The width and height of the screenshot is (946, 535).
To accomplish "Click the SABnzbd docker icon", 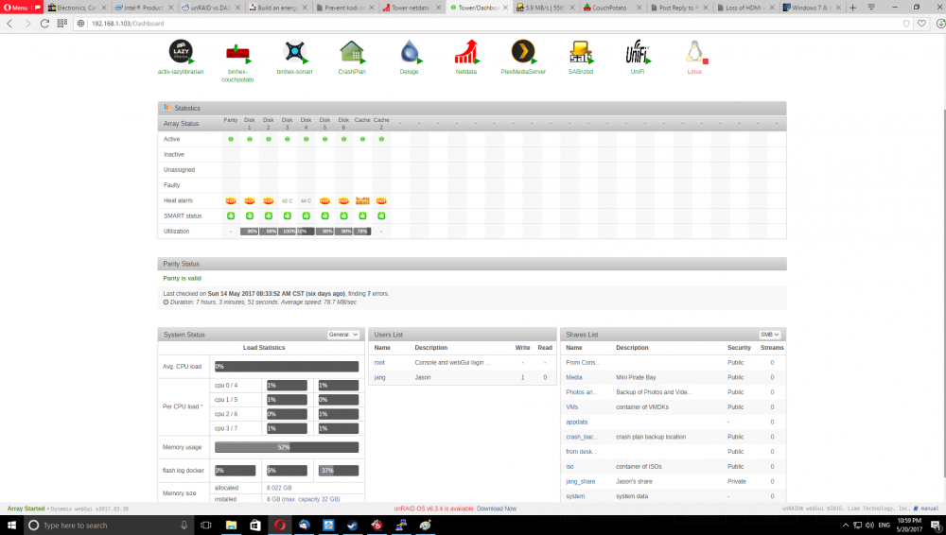I will click(581, 52).
